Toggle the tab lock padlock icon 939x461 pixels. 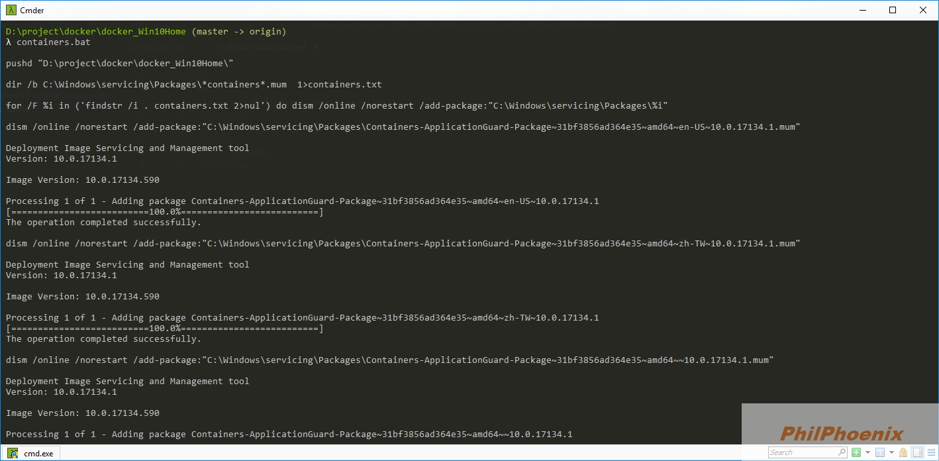pos(903,452)
